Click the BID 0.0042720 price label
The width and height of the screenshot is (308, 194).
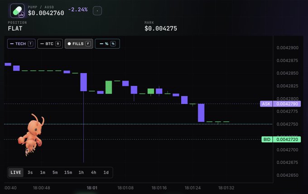click(281, 139)
